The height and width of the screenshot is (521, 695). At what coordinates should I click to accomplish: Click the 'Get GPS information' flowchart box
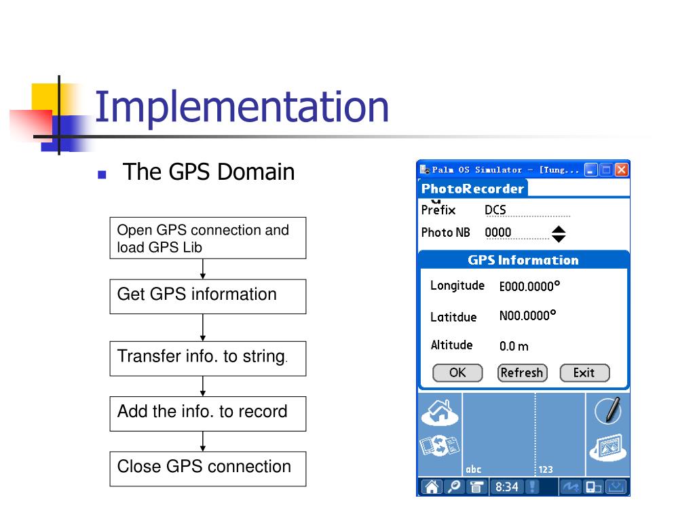(x=208, y=296)
